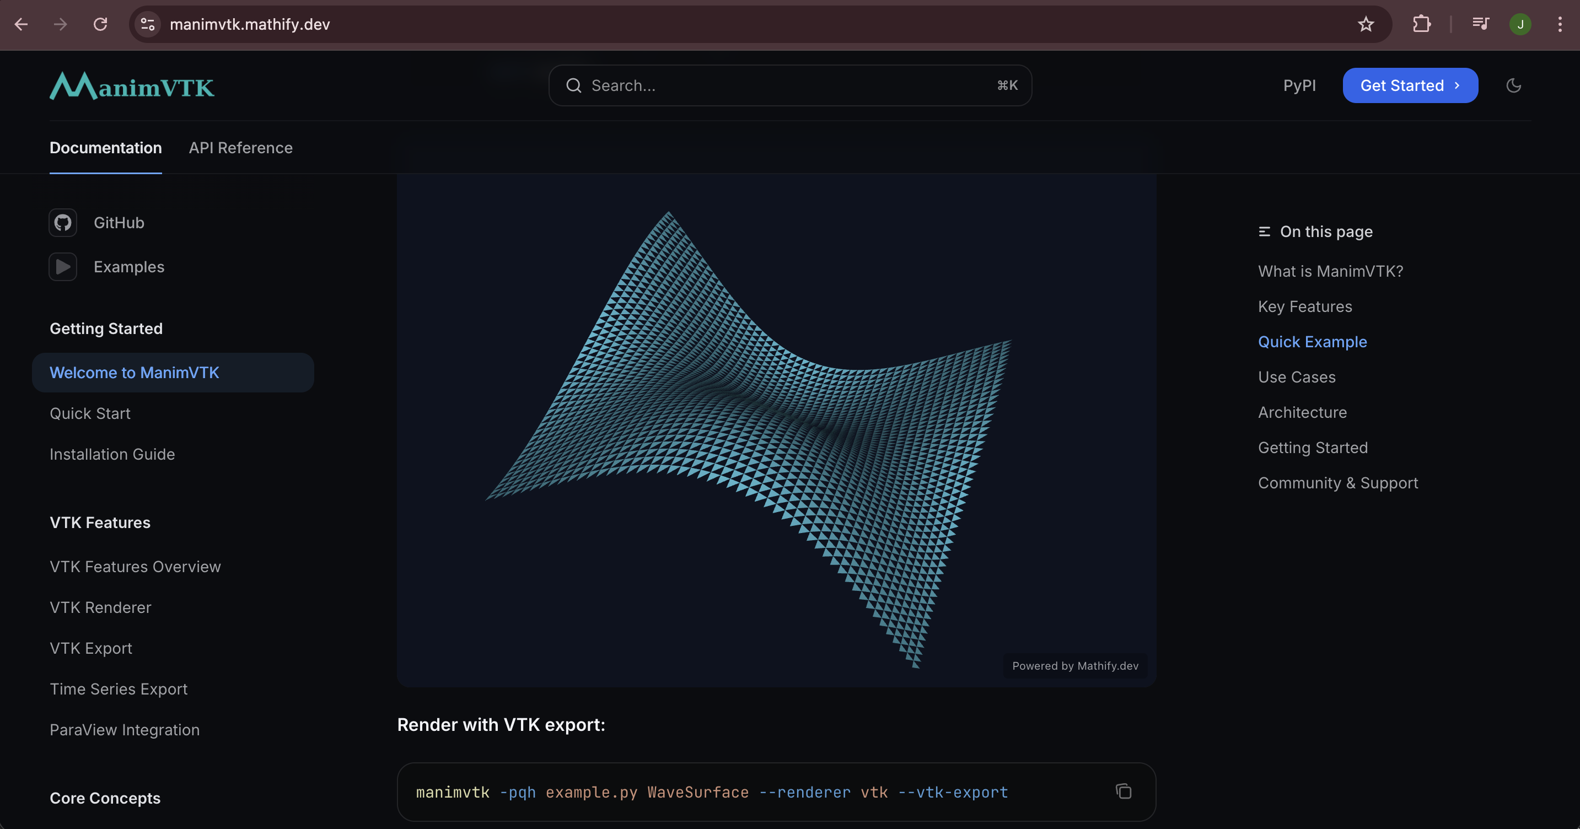Screen dimensions: 1580x829
Task: Click the GitHub icon in sidebar
Action: point(62,223)
